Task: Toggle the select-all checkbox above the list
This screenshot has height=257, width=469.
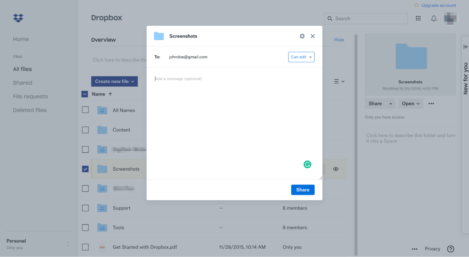Action: coord(84,94)
